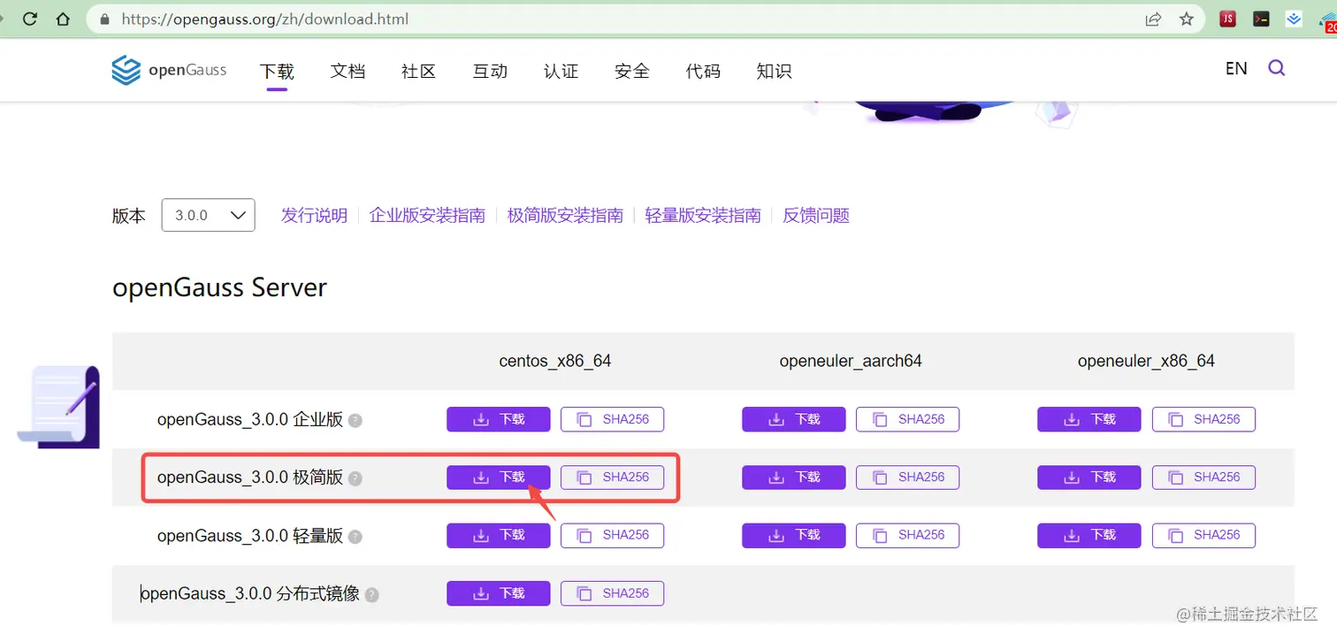Screen dimensions: 1337x642
Task: Open the 文档 navigation menu
Action: (348, 72)
